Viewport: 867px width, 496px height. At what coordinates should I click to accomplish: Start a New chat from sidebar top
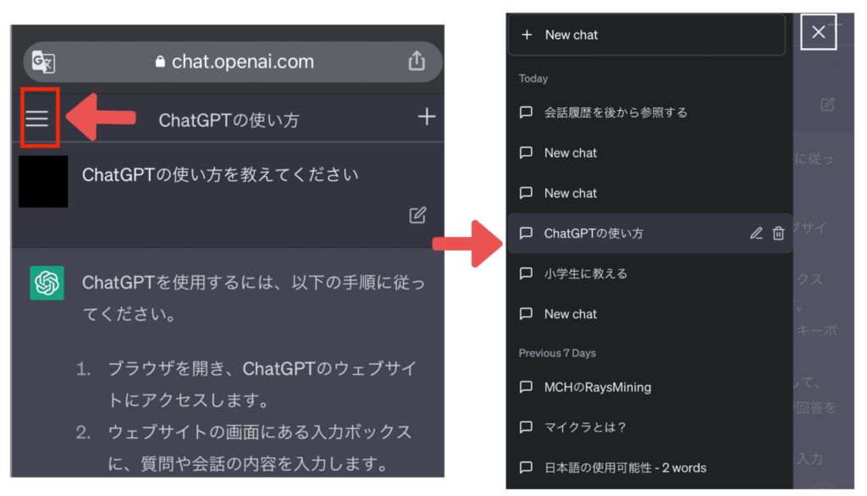[646, 35]
